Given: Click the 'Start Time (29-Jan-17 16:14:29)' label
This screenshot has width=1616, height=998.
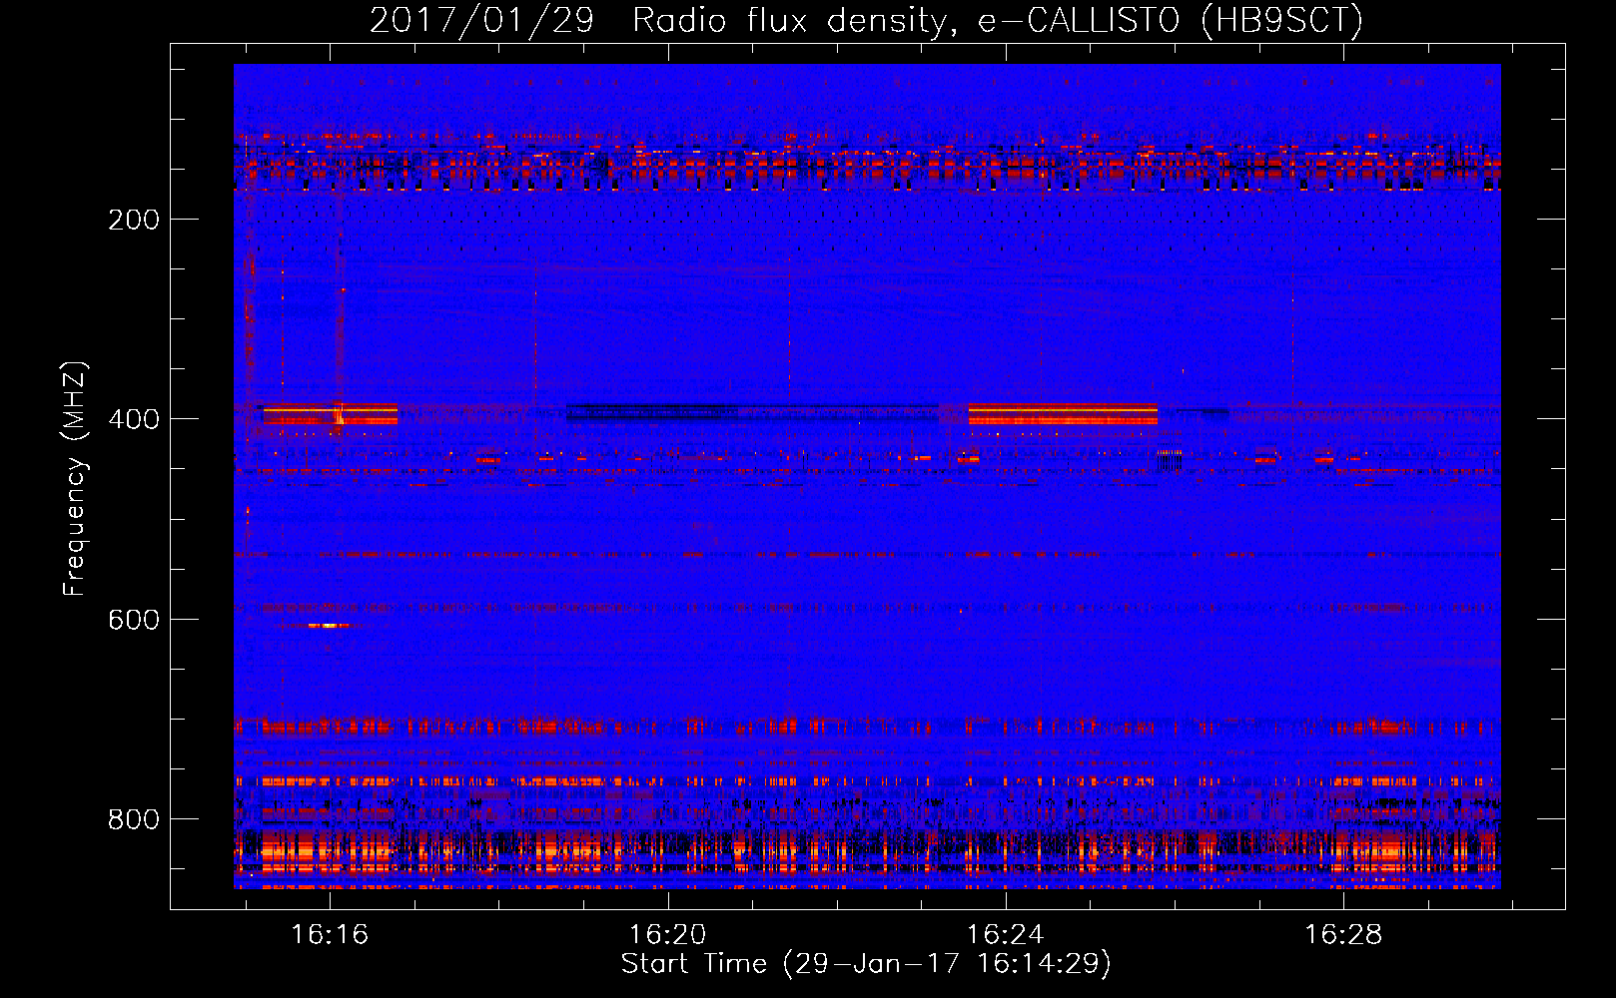Looking at the screenshot, I should coord(866,964).
